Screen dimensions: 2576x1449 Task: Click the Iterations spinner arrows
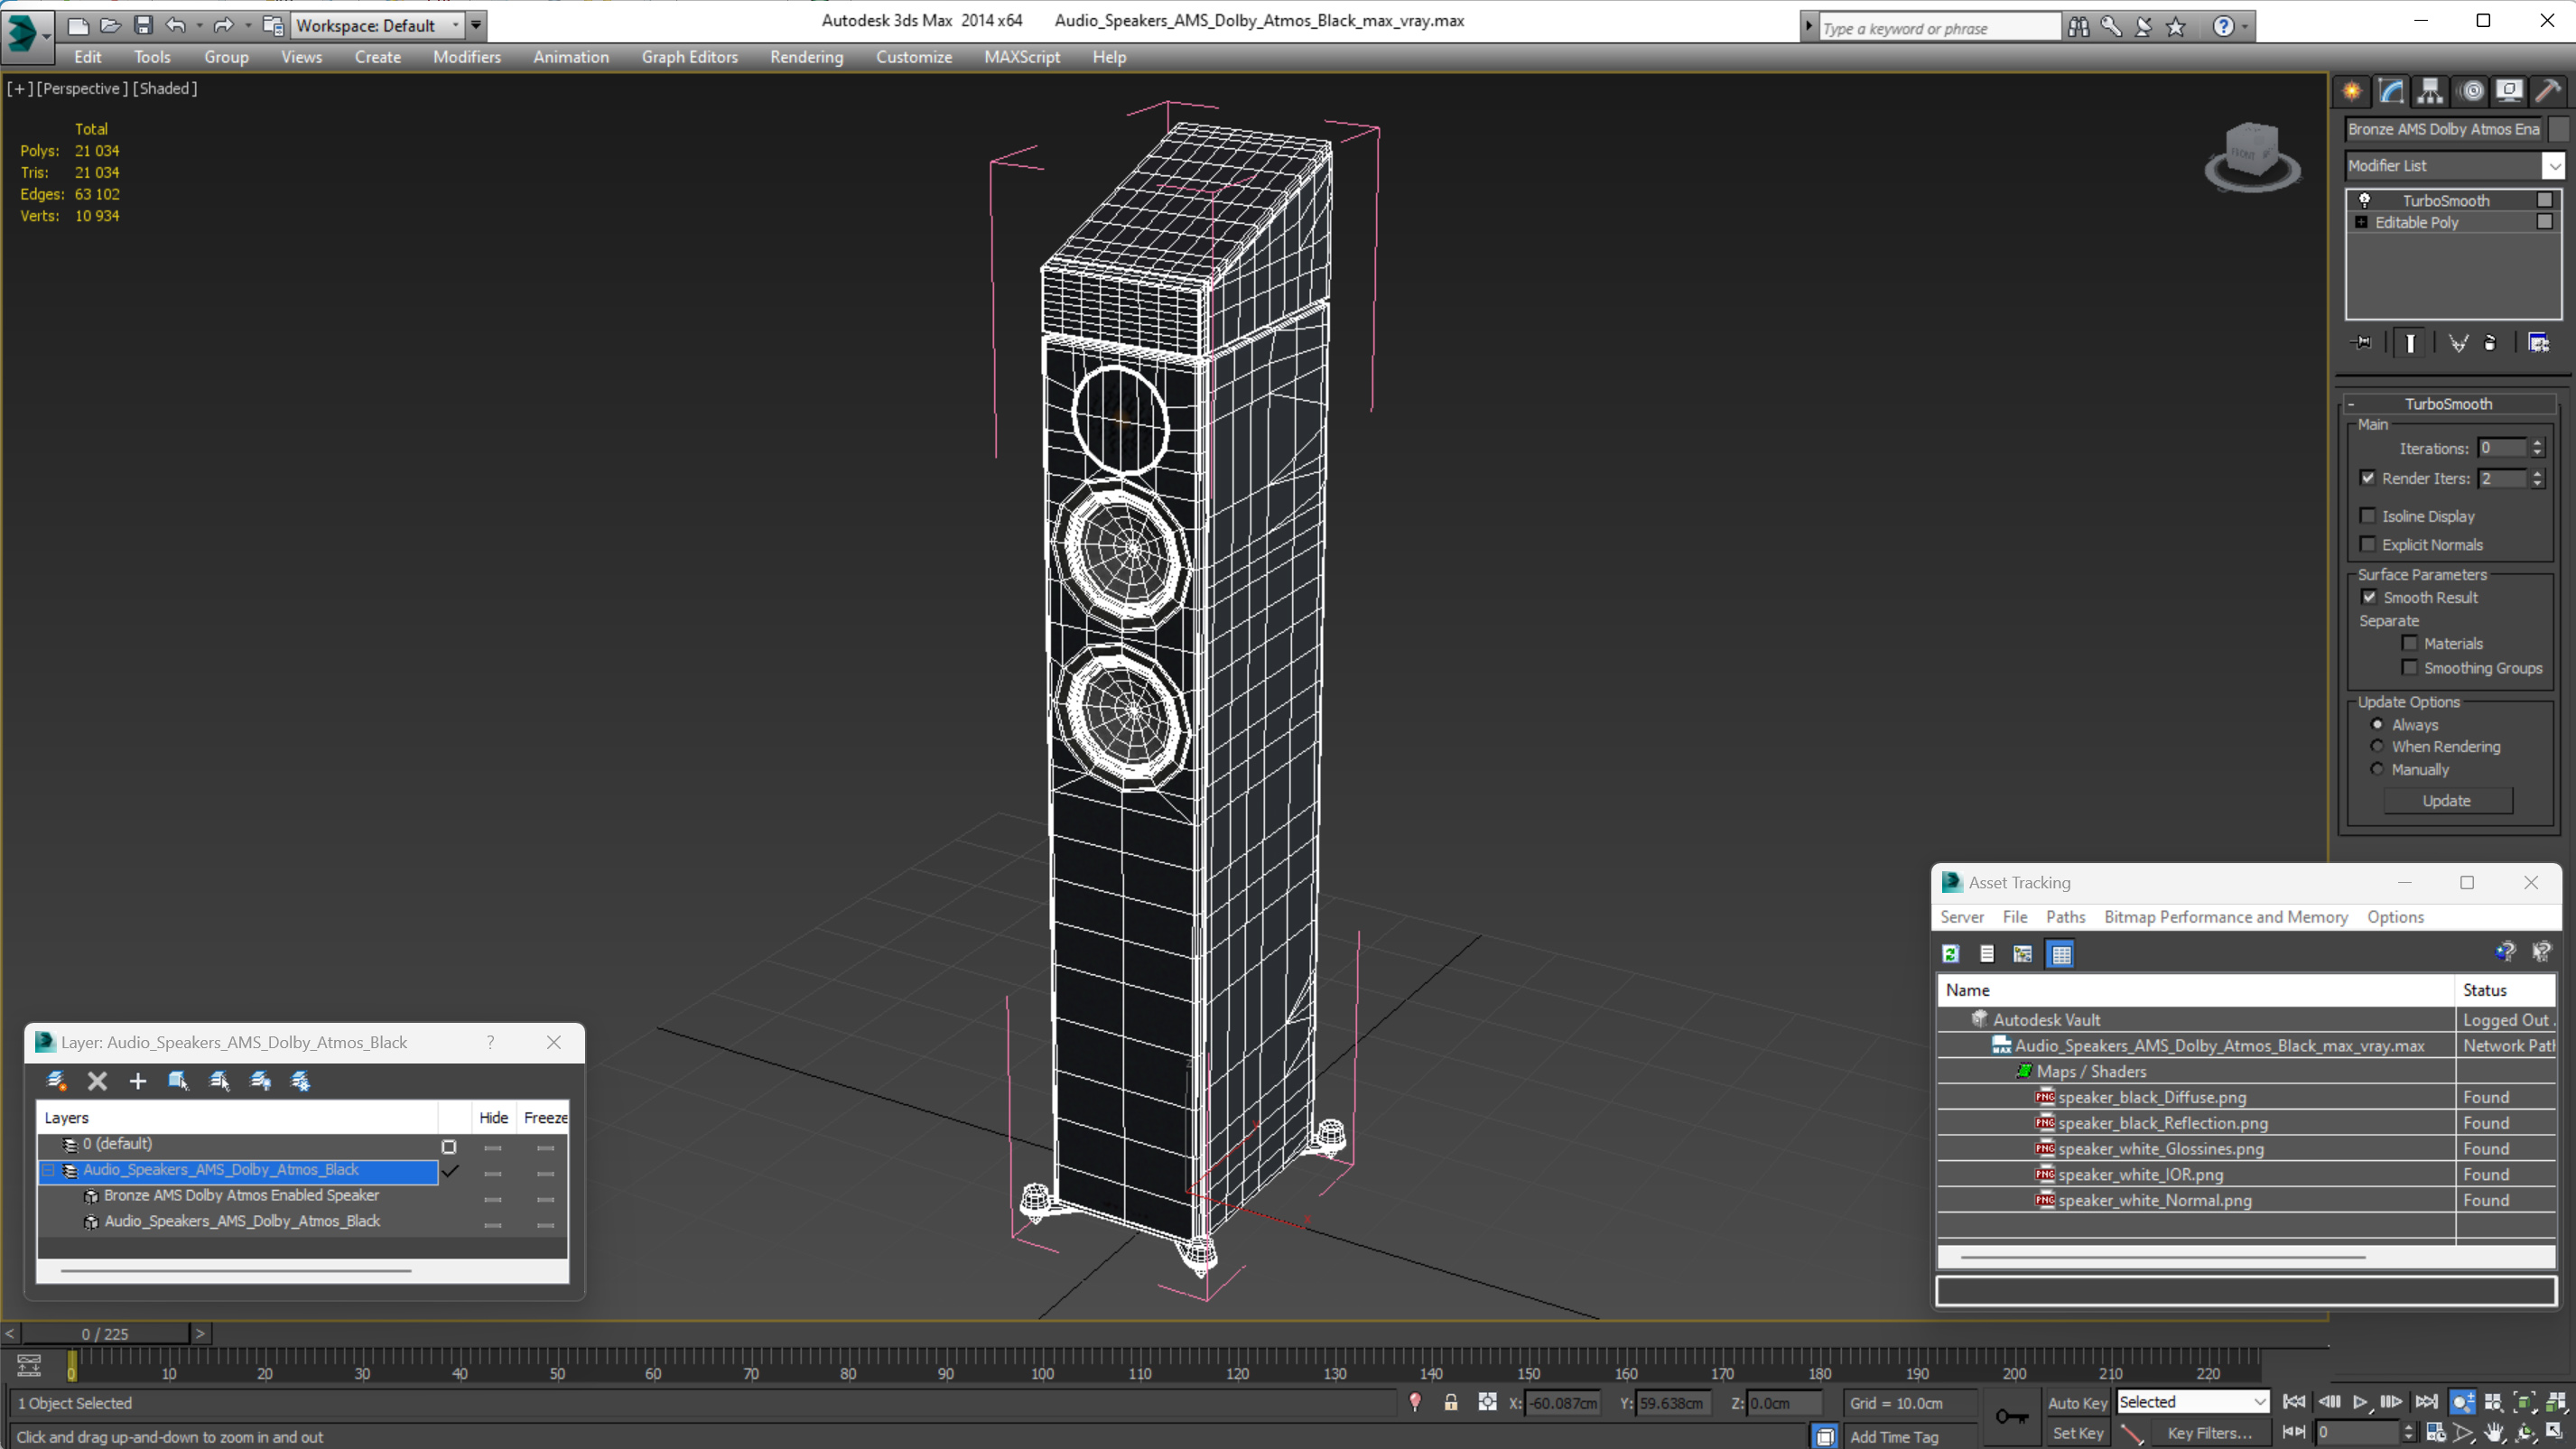[2537, 448]
